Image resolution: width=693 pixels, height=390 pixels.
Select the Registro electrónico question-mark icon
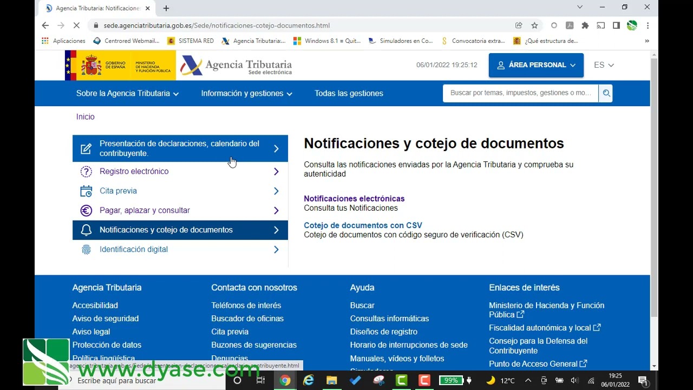click(86, 171)
